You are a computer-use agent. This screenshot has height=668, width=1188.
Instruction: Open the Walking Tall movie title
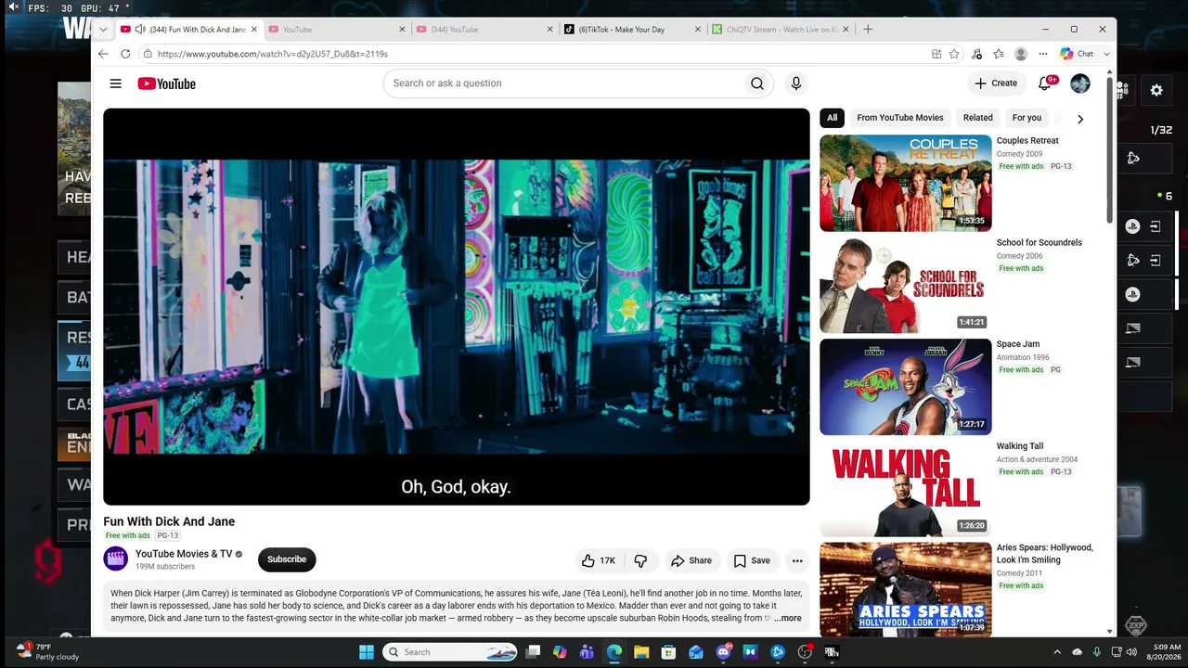point(1020,446)
